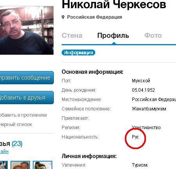Open the profile photo of Николай Черкесов
The width and height of the screenshot is (176, 169).
[x=27, y=30]
